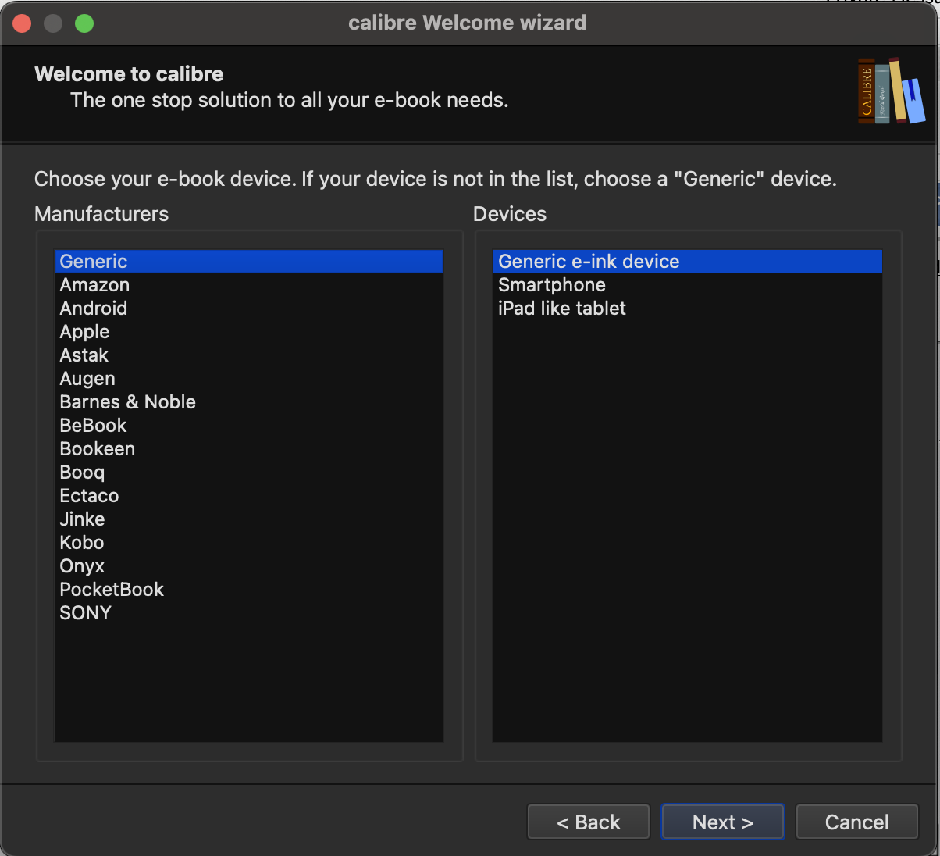The width and height of the screenshot is (940, 856).
Task: Choose Smartphone in Devices list
Action: pos(688,285)
